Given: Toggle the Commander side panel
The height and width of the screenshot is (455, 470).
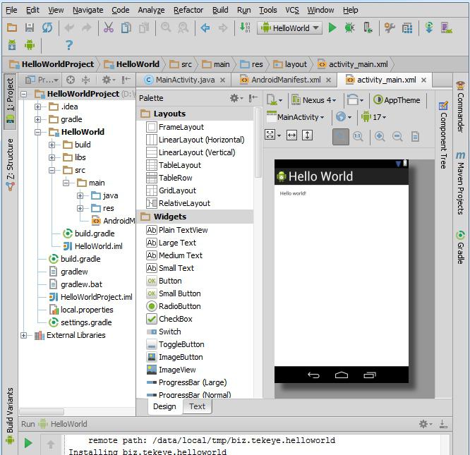Looking at the screenshot, I should coord(460,107).
